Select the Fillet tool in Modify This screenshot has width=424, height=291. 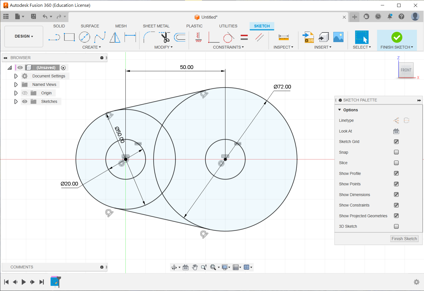click(149, 37)
